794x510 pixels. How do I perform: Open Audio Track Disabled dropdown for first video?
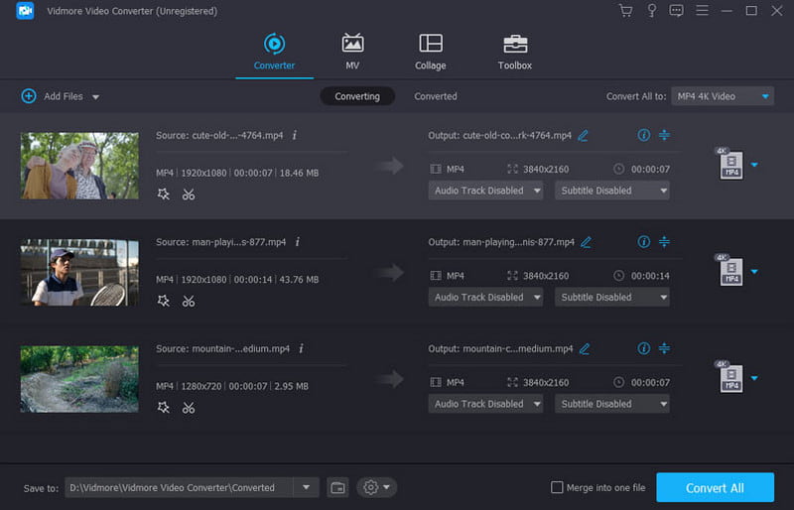(485, 191)
